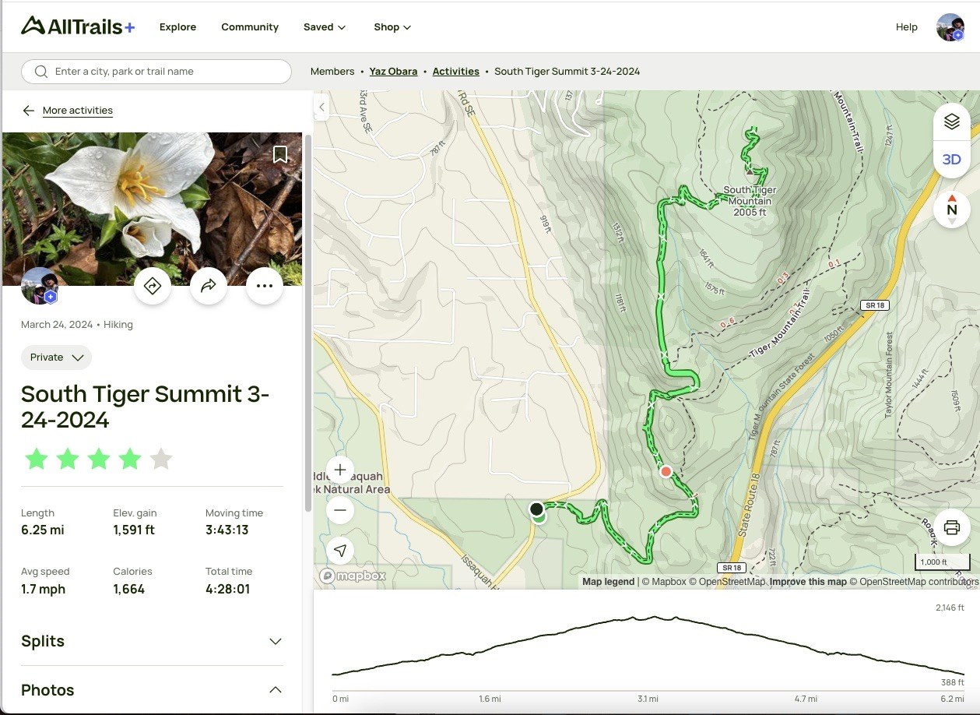Expand the Splits section
This screenshot has height=715, width=980.
pos(275,642)
